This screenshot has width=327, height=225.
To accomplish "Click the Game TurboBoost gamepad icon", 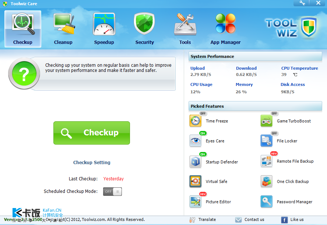I will pos(267,121).
